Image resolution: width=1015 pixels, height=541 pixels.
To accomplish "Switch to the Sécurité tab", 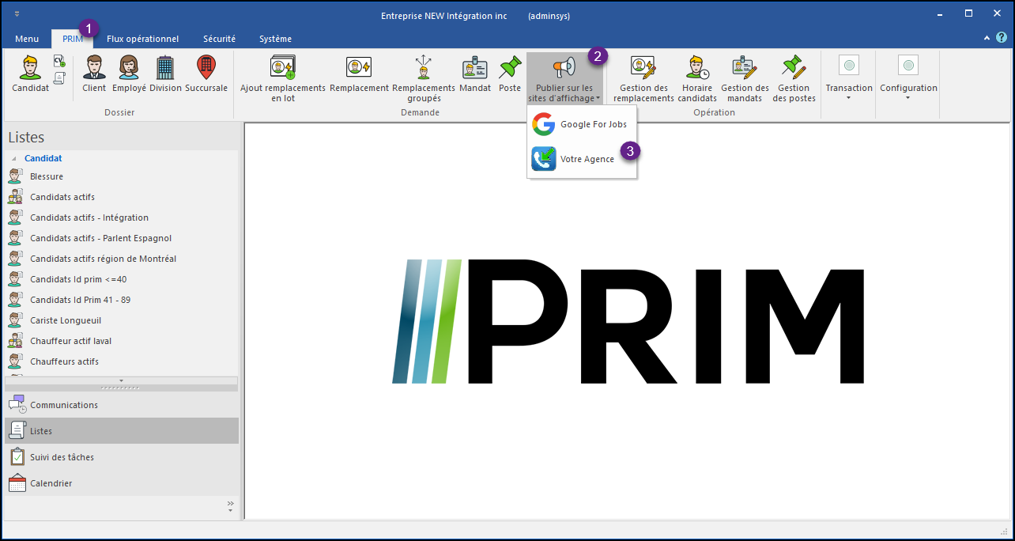I will click(x=219, y=39).
